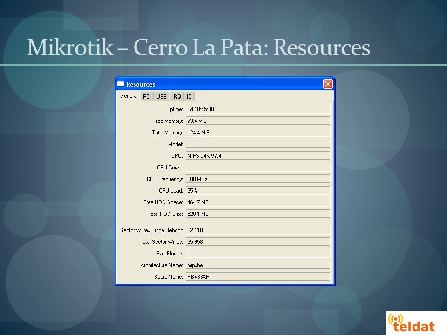Switch to the IRQ tab
Screen dimensions: 447x335
(176, 97)
